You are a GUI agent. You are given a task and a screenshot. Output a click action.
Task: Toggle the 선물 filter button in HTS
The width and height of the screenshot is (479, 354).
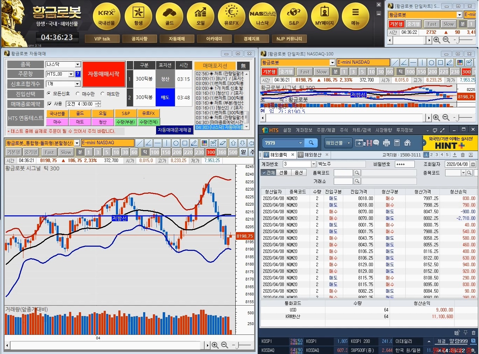point(283,172)
